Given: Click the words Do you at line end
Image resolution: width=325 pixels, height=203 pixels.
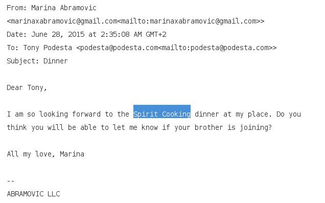Looking at the screenshot, I should pyautogui.click(x=289, y=114).
